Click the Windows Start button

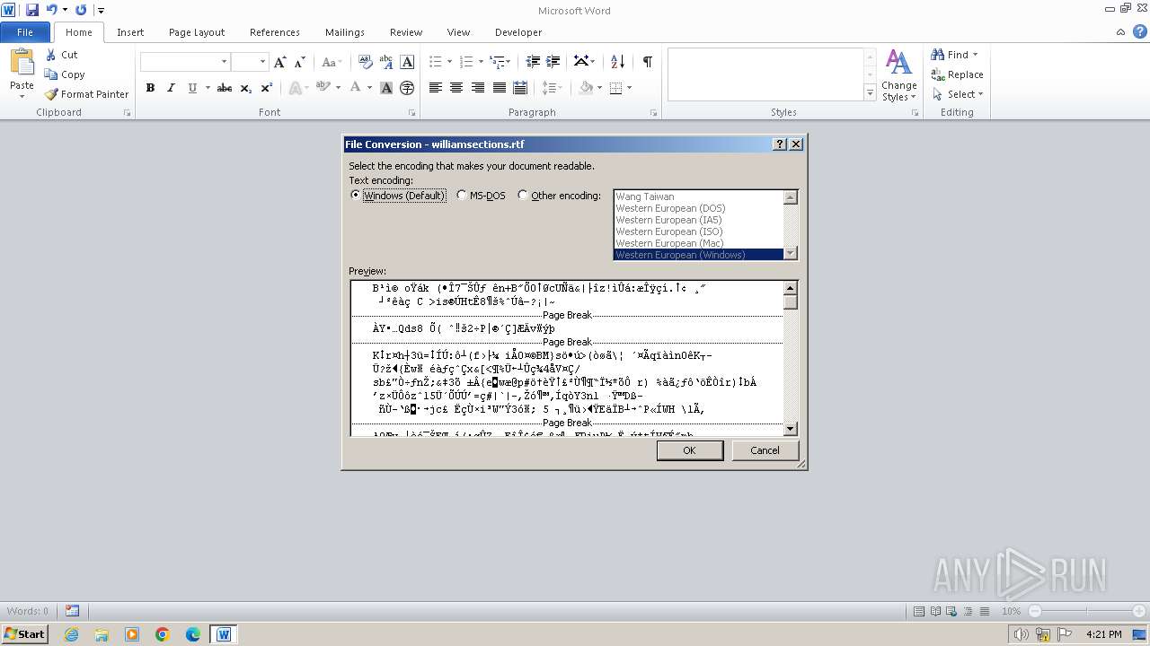tap(24, 634)
